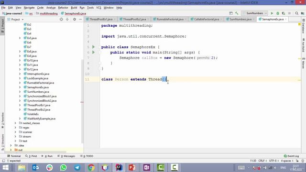Click the Build project hammer icon

(237, 13)
